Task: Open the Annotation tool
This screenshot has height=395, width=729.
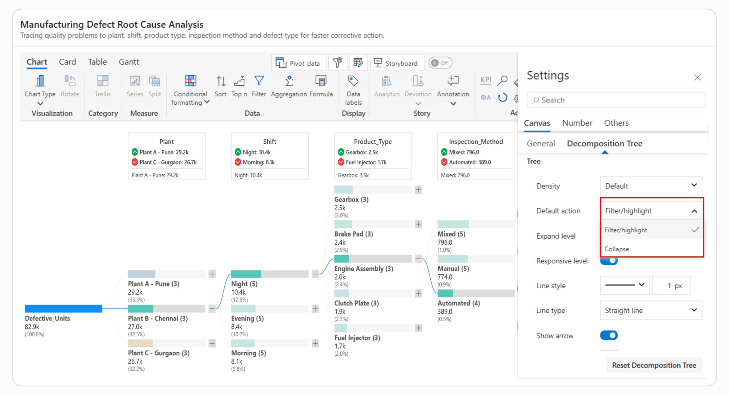Action: coord(453,81)
